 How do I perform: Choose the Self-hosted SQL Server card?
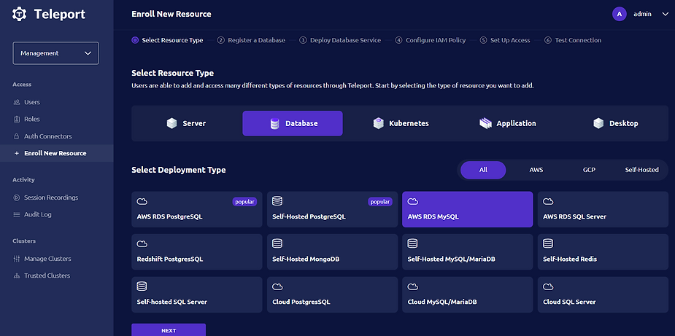pos(197,294)
